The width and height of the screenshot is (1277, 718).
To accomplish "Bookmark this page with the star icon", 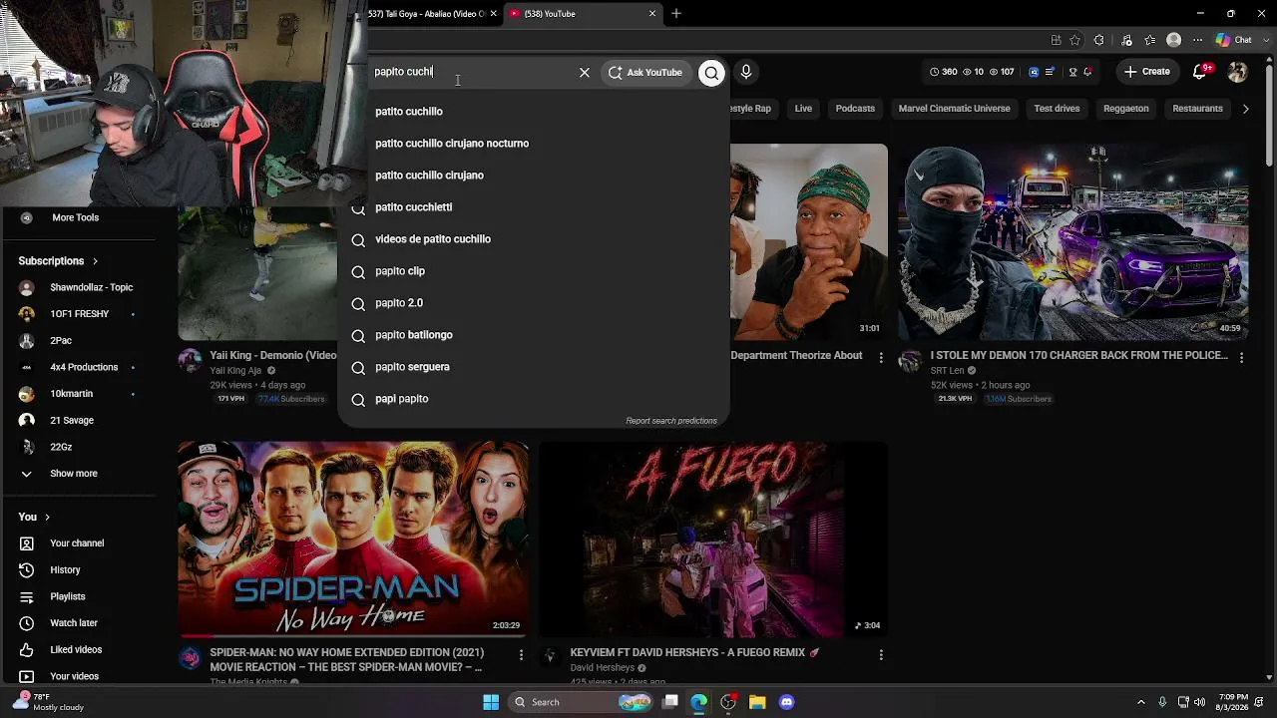I will pos(1074,40).
